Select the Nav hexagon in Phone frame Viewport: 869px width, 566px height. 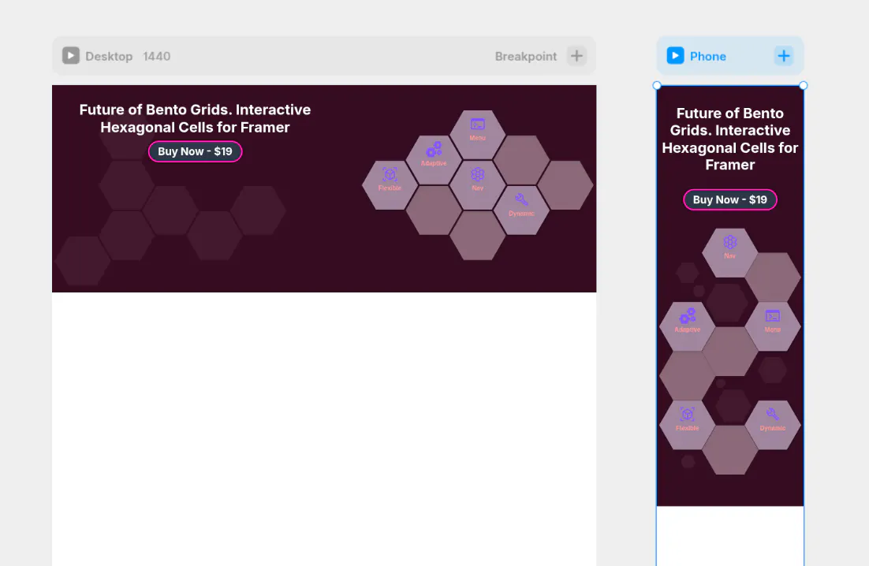pos(730,252)
